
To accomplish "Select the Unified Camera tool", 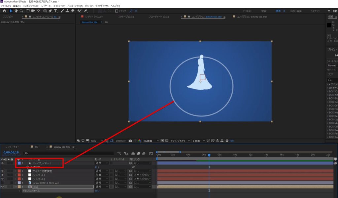I will pos(33,11).
